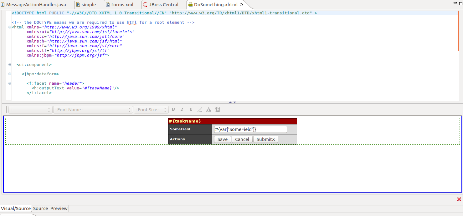Toggle underline formatting in the toolbar
The width and height of the screenshot is (463, 216).
[191, 109]
